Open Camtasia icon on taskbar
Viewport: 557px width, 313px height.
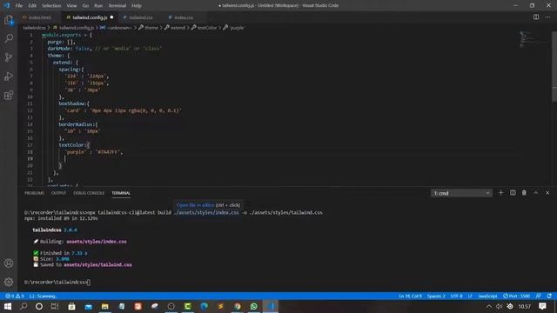click(188, 306)
